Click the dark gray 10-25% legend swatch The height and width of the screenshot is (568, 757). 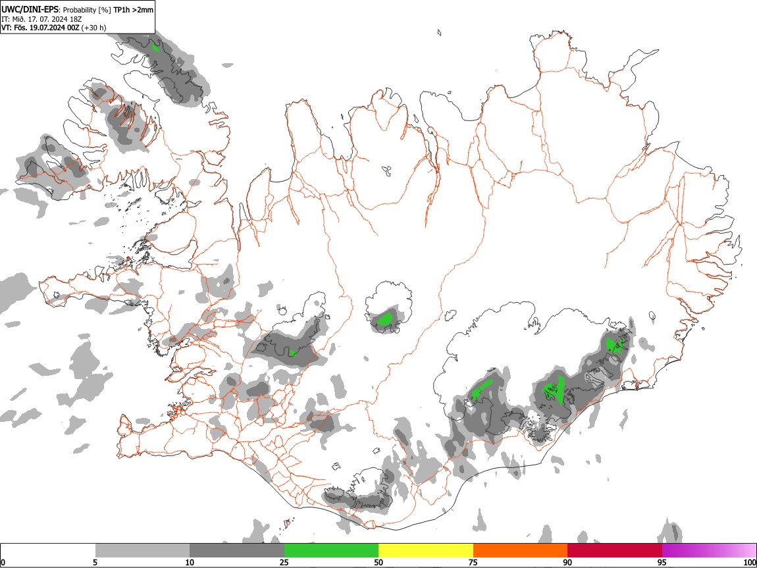point(237,551)
